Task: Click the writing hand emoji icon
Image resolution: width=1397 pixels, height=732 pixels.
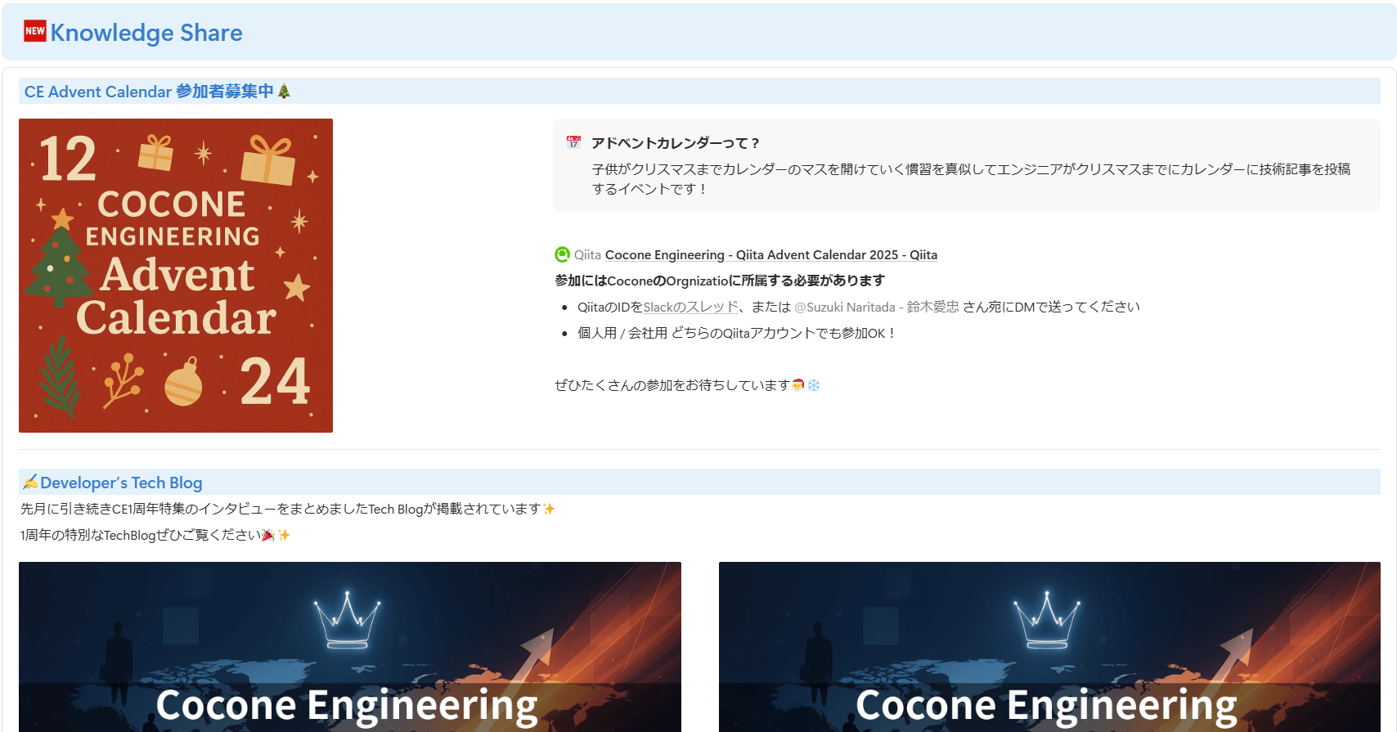Action: 30,483
